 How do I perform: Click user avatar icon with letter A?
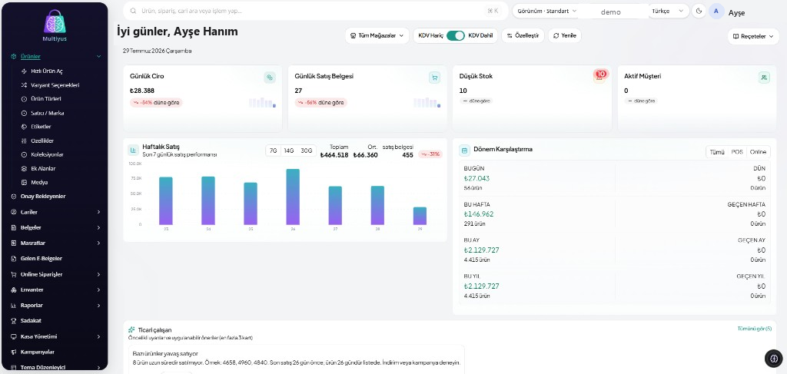click(716, 11)
